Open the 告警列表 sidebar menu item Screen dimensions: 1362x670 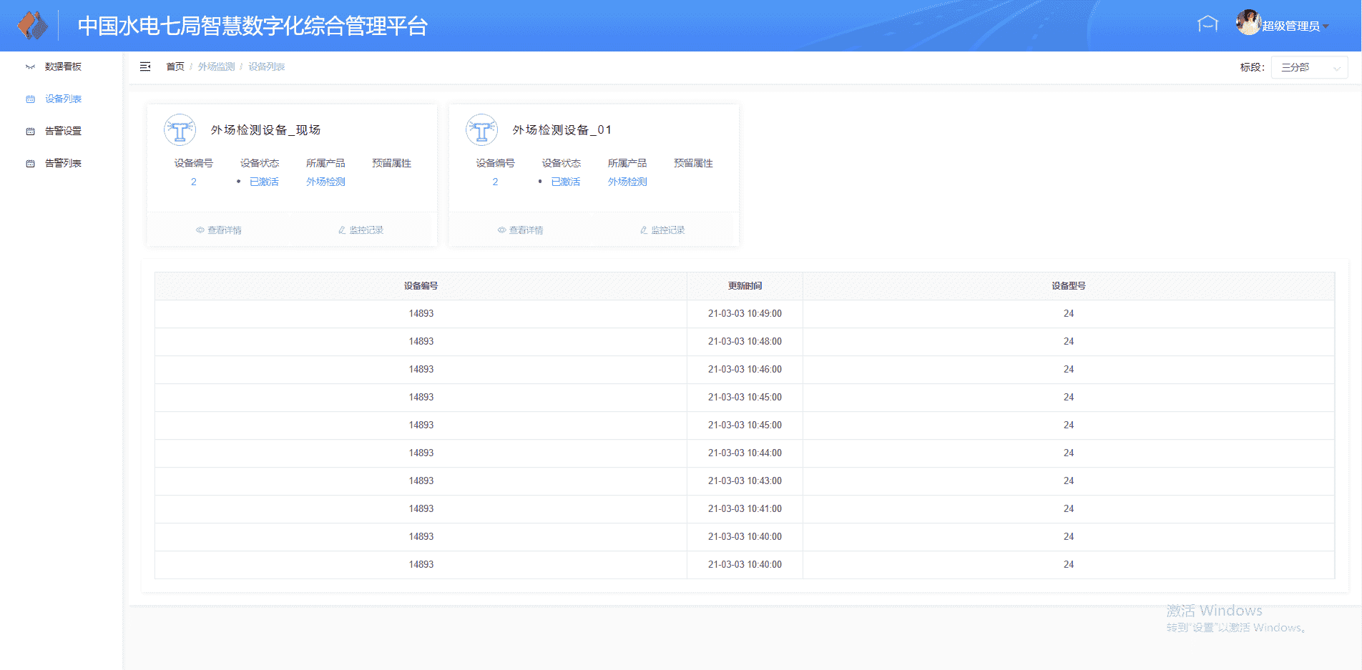(63, 163)
